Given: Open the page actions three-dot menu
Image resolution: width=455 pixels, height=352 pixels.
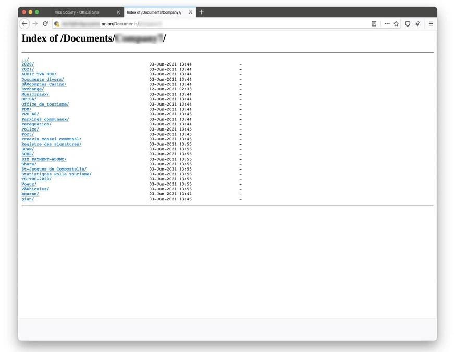Looking at the screenshot, I should click(387, 24).
